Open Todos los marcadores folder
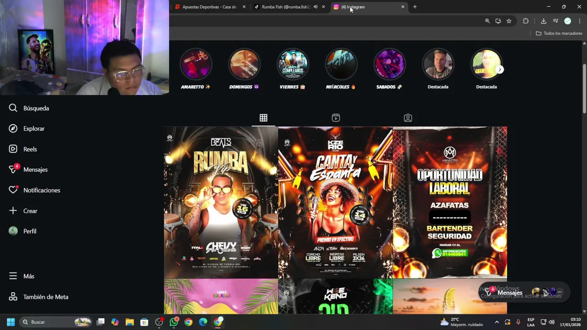 (x=559, y=33)
